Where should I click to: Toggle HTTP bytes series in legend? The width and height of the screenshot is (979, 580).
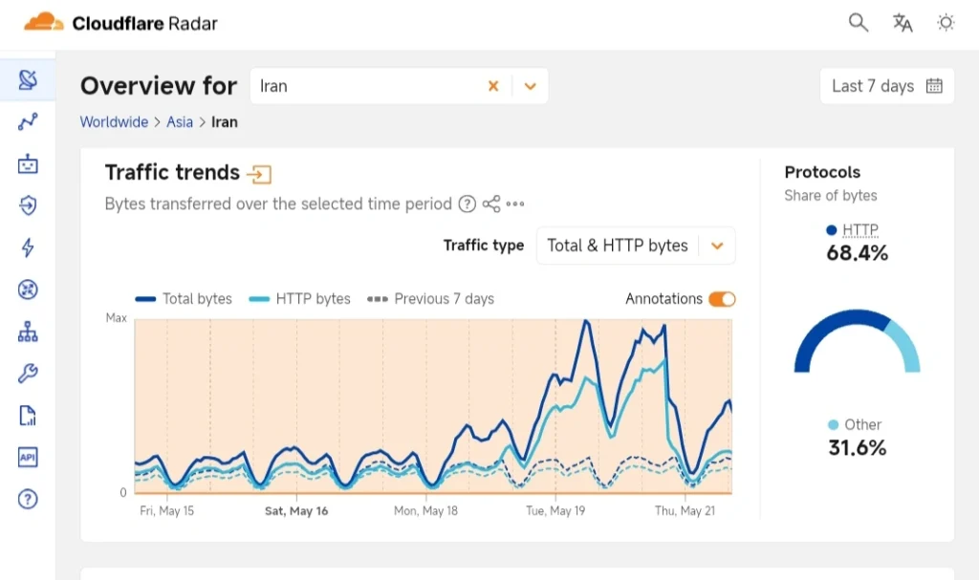[x=299, y=299]
